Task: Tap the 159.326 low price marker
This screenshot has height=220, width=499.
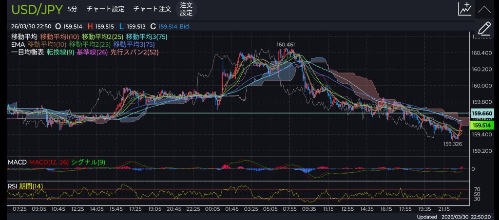Action: [x=452, y=144]
